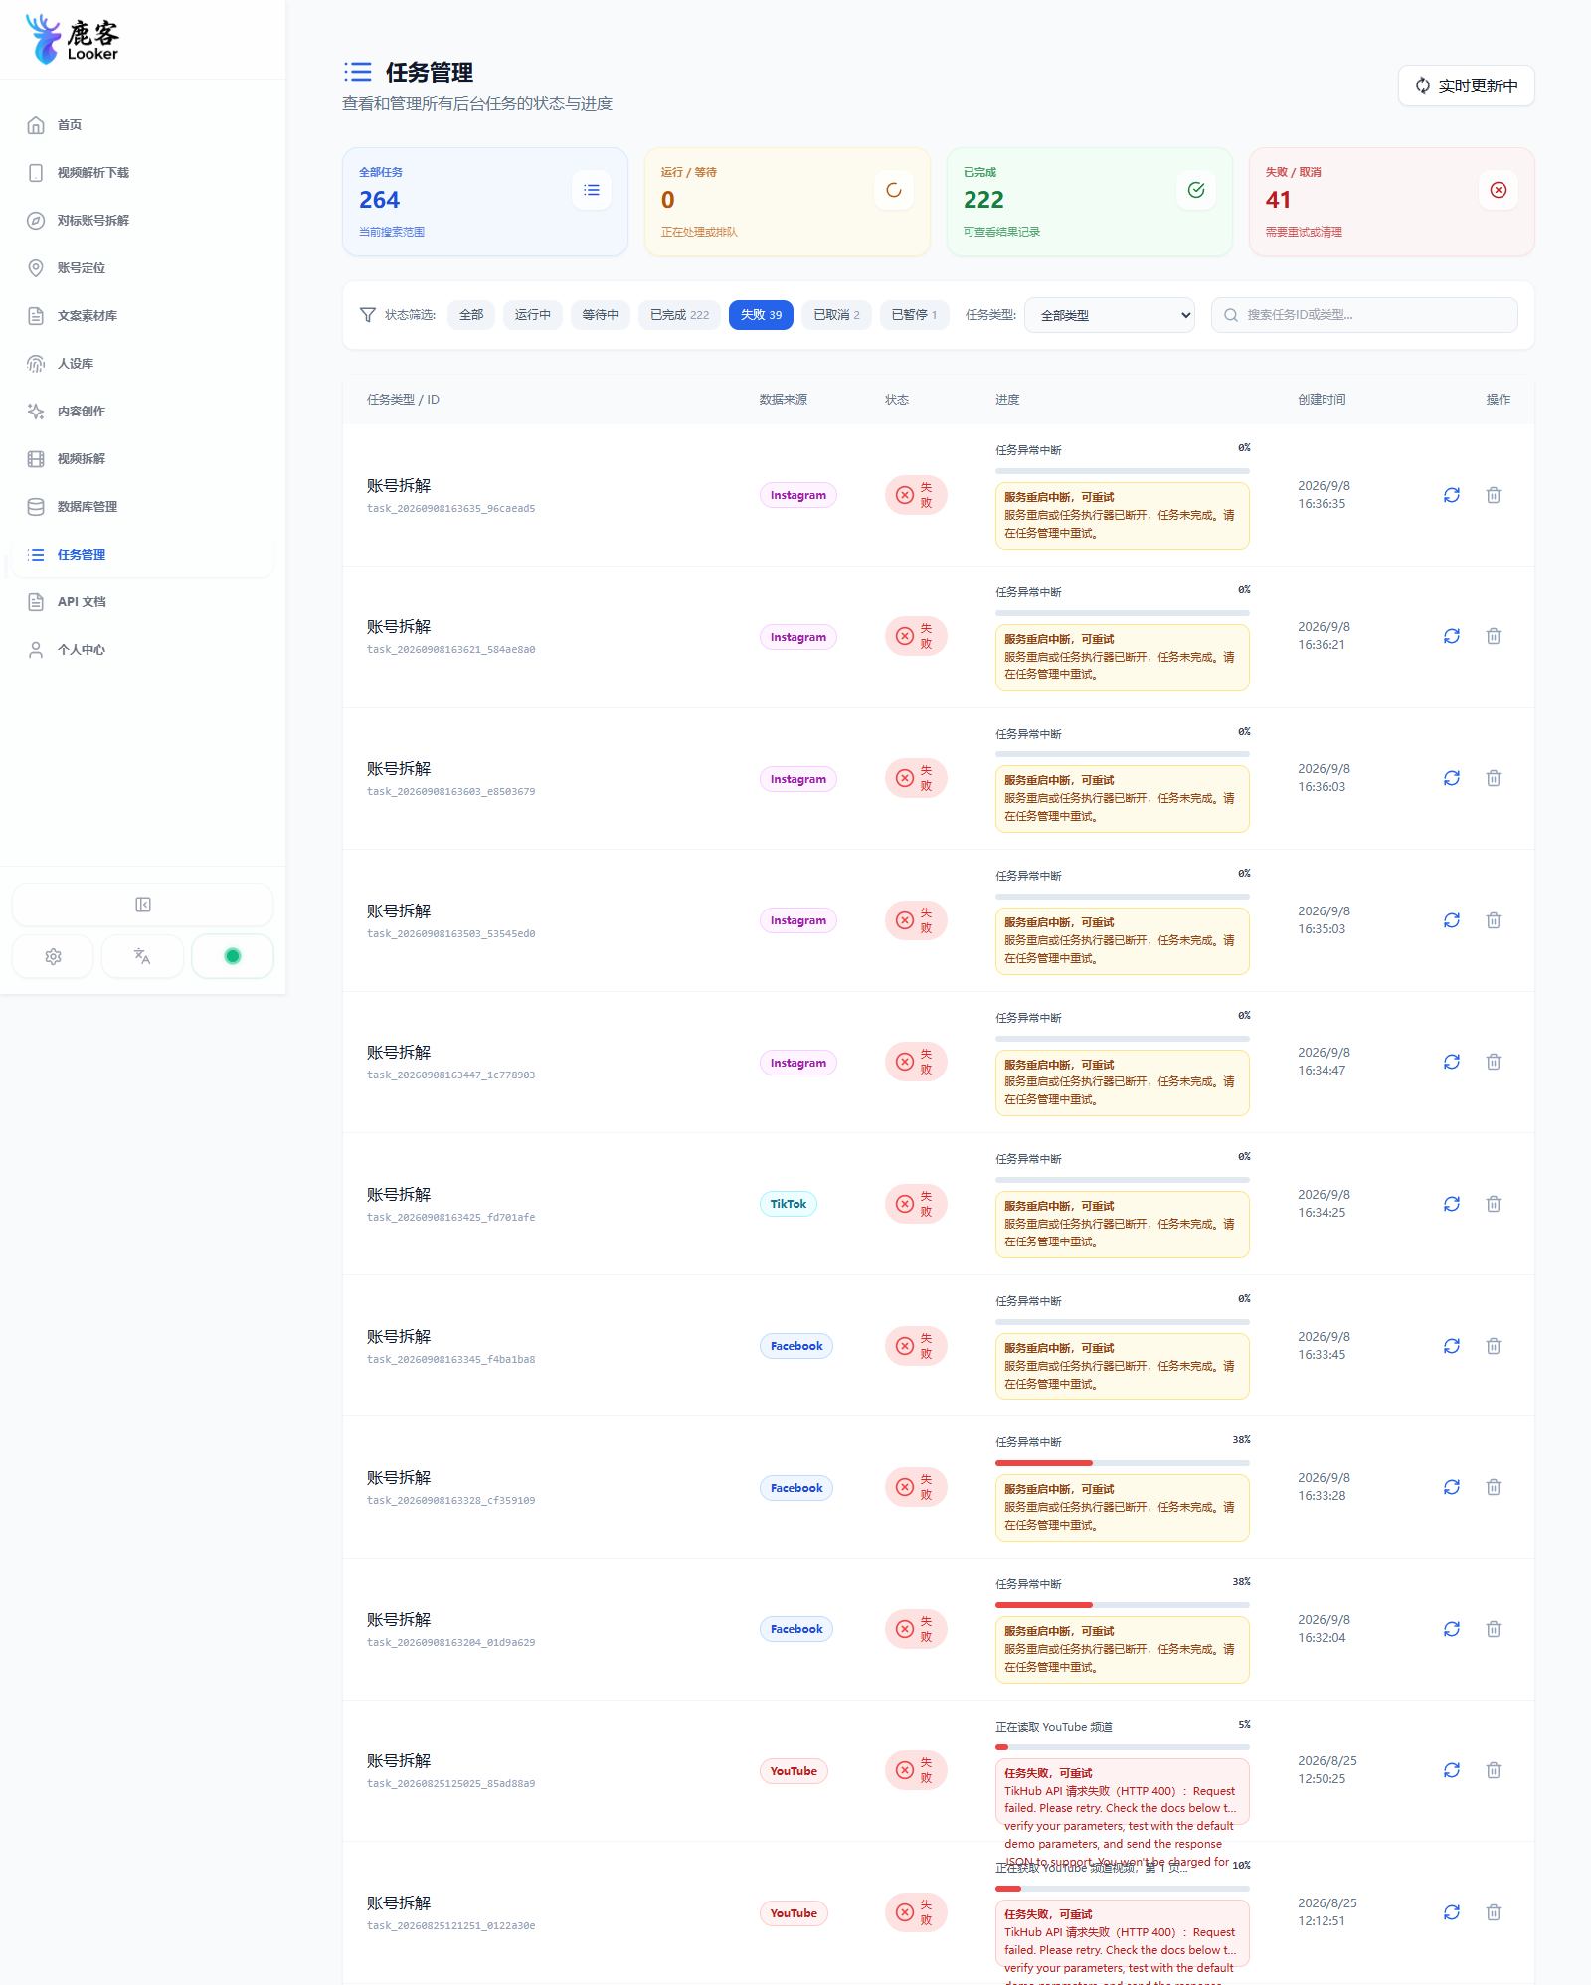Go to 首页 in the sidebar

click(x=143, y=125)
